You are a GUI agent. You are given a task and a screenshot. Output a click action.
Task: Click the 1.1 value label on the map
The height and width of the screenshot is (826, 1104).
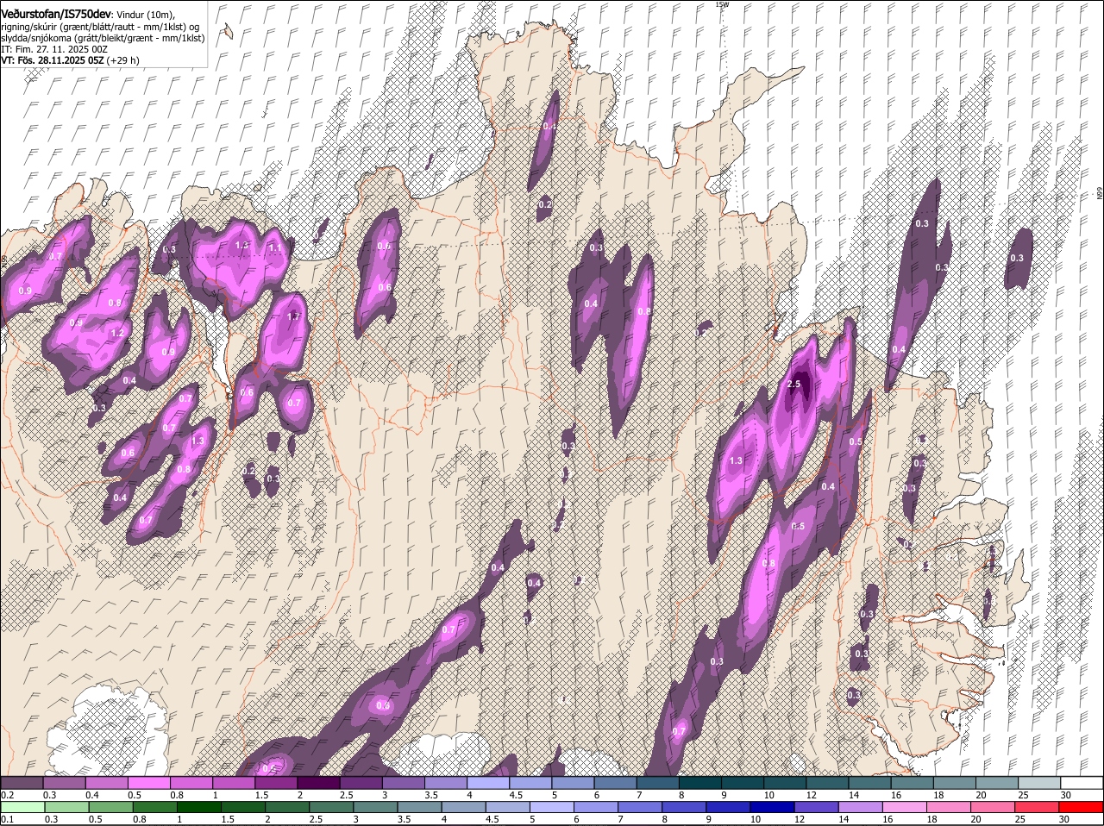(x=275, y=247)
